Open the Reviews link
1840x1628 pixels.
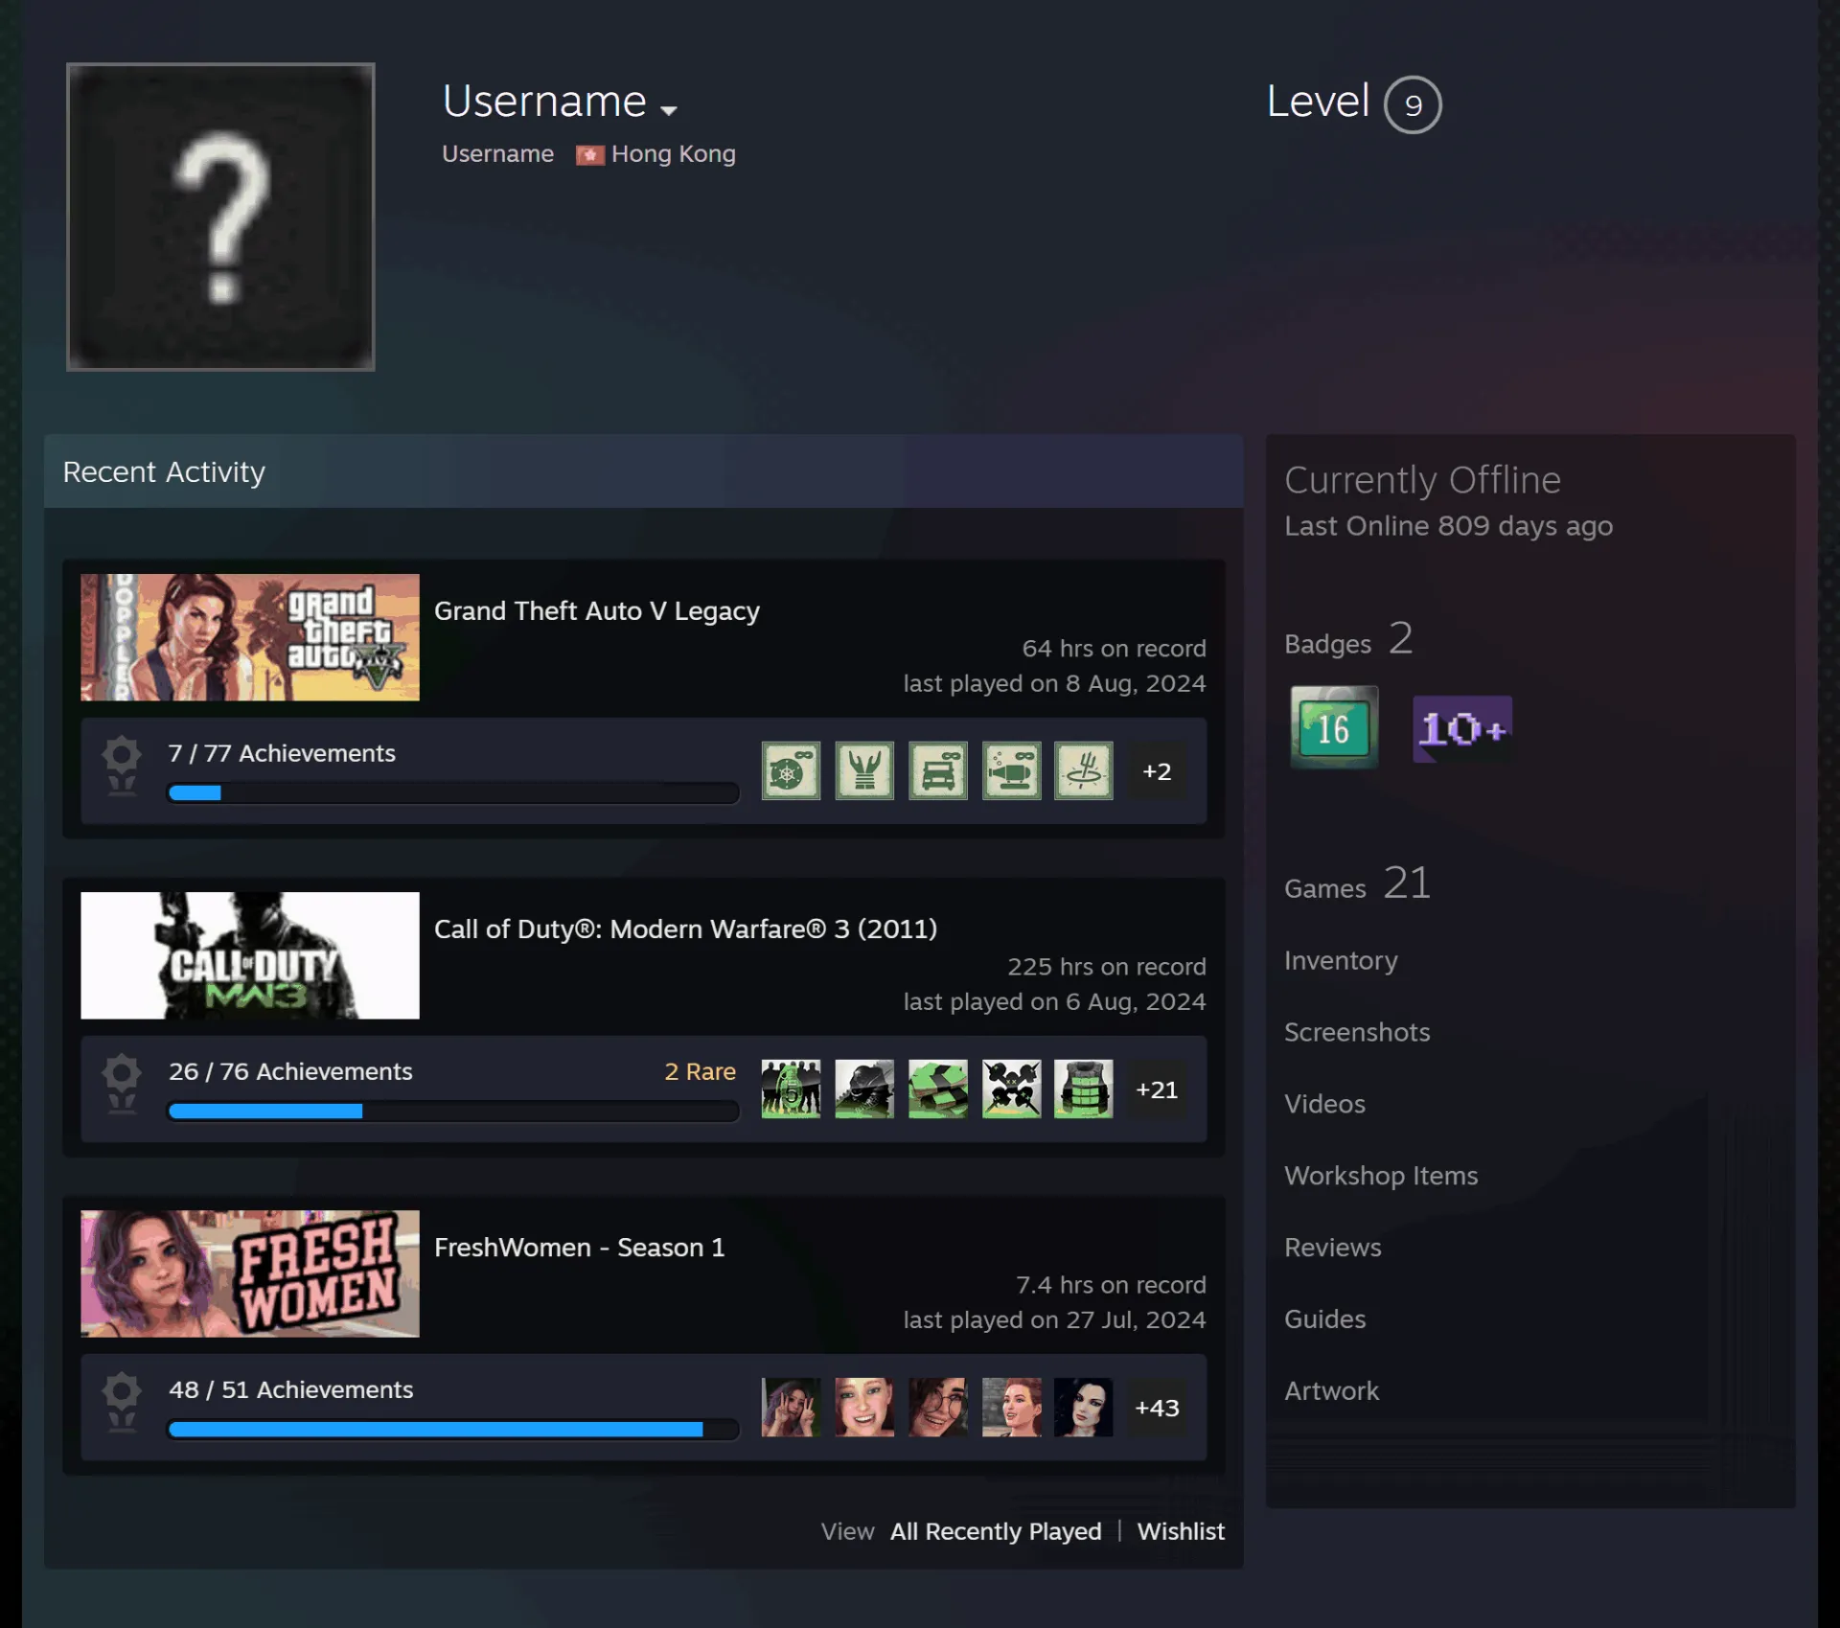coord(1333,1248)
